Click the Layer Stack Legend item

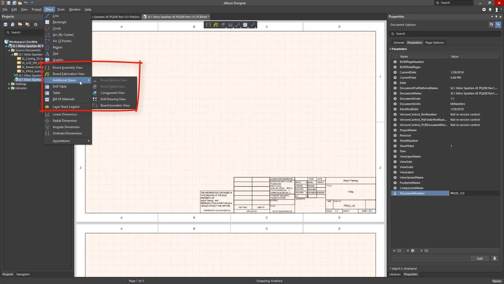66,106
